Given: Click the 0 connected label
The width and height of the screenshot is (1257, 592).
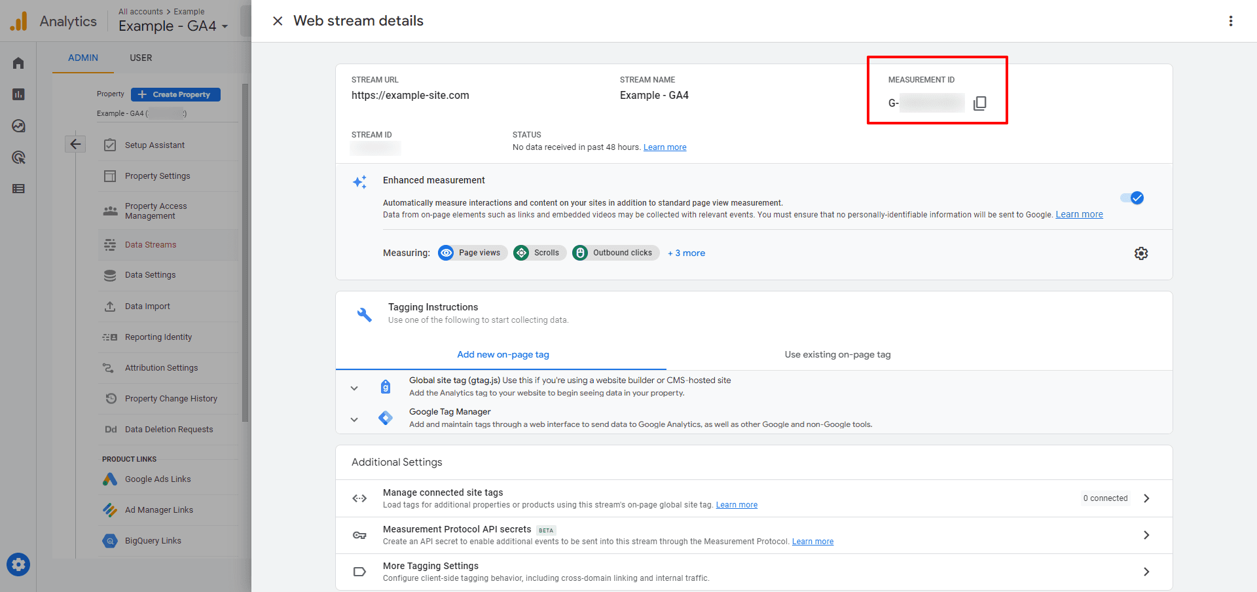Looking at the screenshot, I should click(x=1105, y=498).
